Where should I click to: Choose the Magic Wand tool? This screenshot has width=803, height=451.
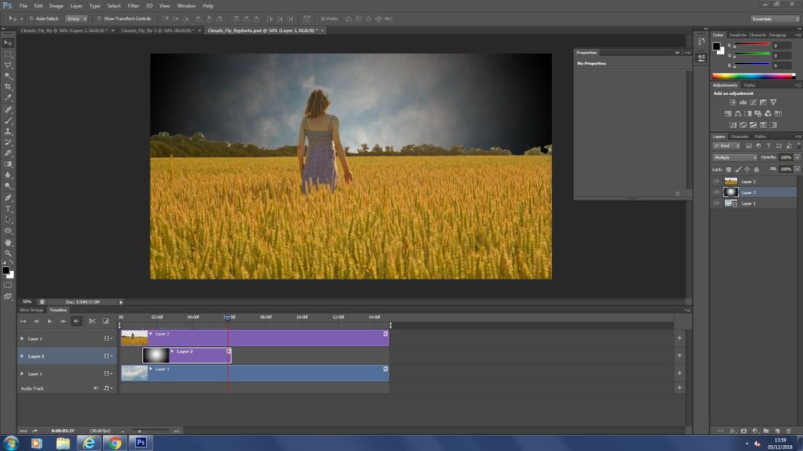(9, 76)
